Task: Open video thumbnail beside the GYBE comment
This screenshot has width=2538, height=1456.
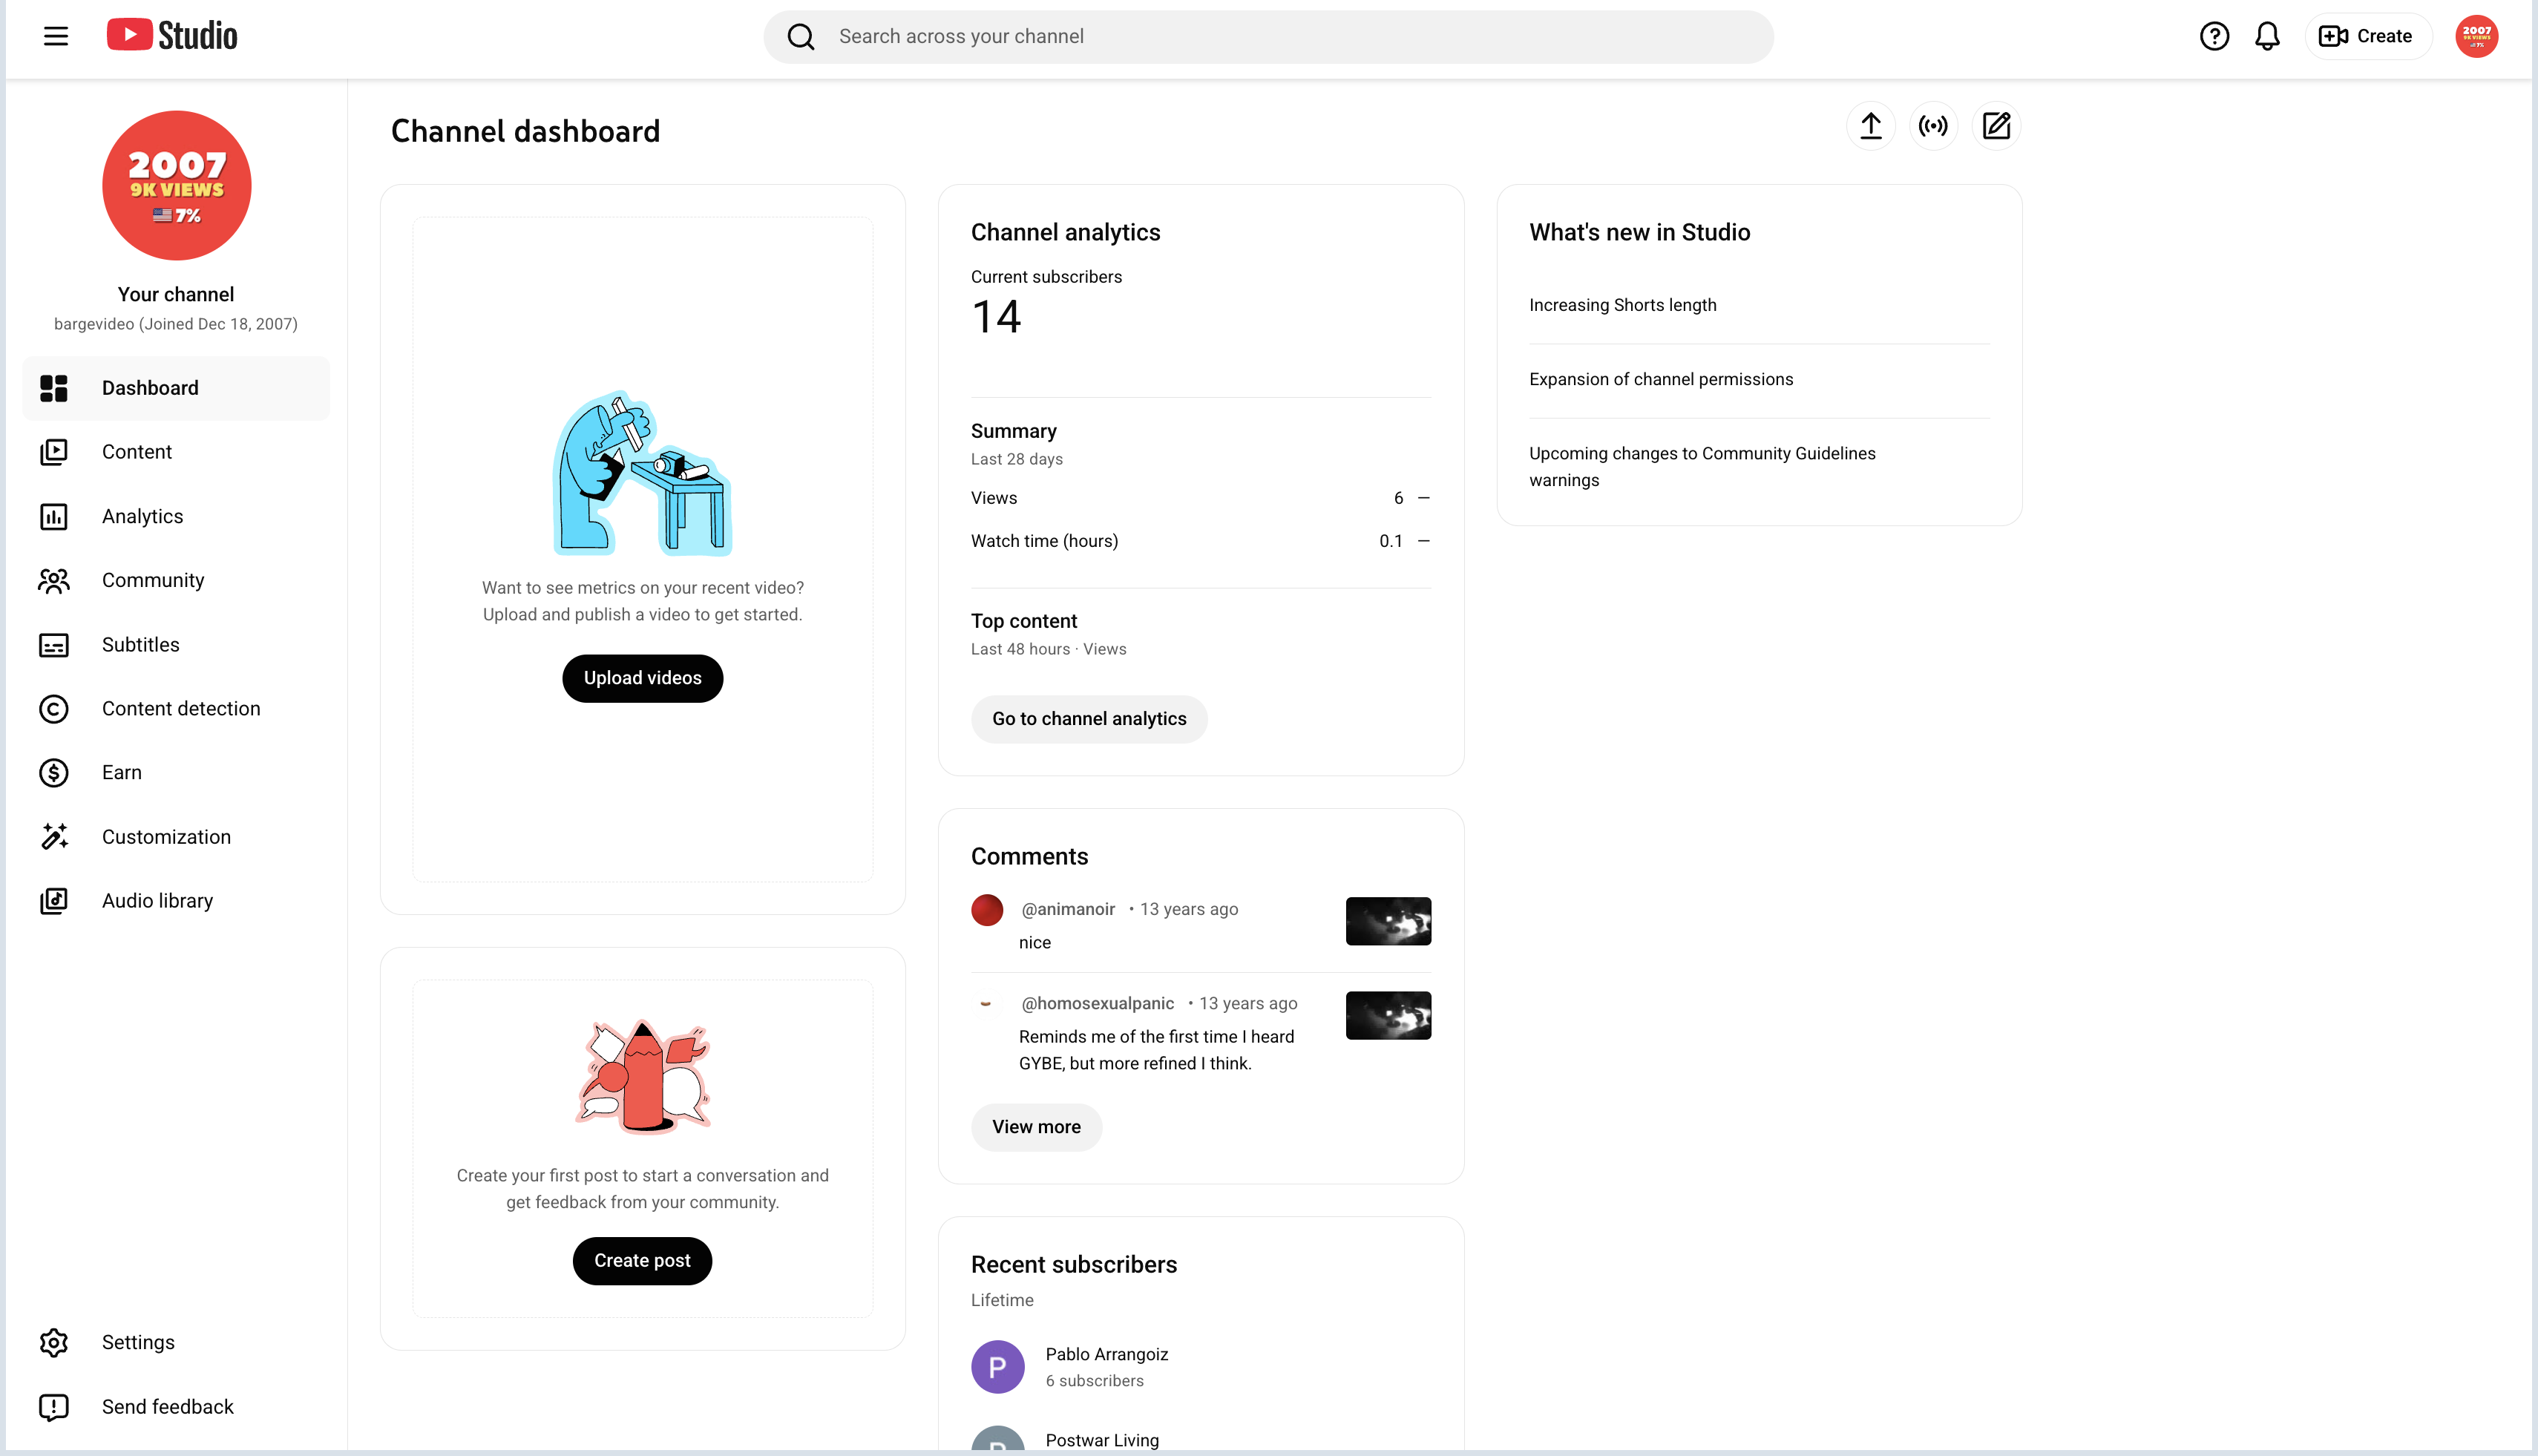Action: (x=1388, y=1015)
